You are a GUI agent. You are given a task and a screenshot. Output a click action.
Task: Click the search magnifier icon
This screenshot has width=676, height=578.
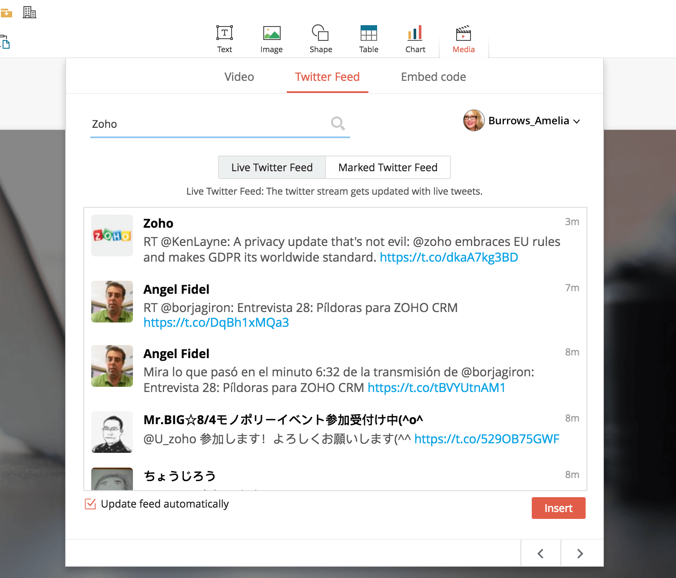coord(338,124)
